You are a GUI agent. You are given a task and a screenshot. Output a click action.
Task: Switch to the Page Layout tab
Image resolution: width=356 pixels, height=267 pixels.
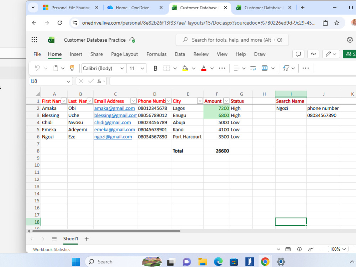(x=124, y=54)
